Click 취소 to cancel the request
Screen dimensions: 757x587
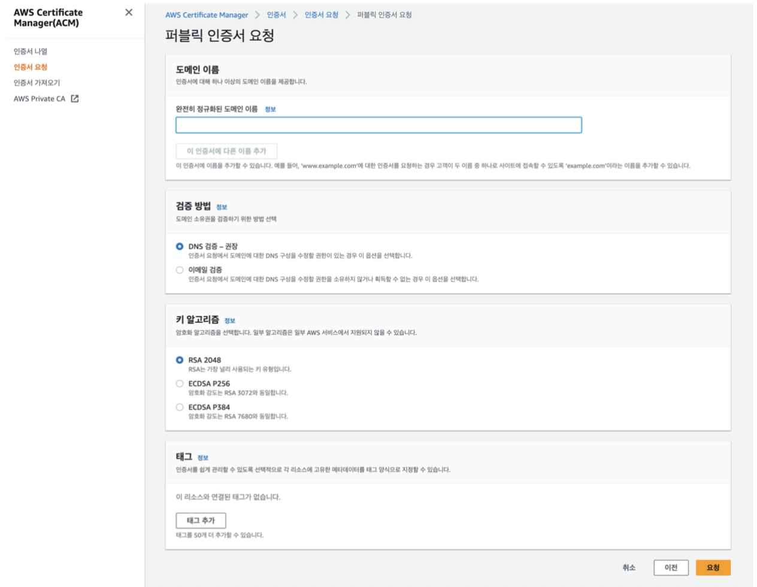pos(629,567)
